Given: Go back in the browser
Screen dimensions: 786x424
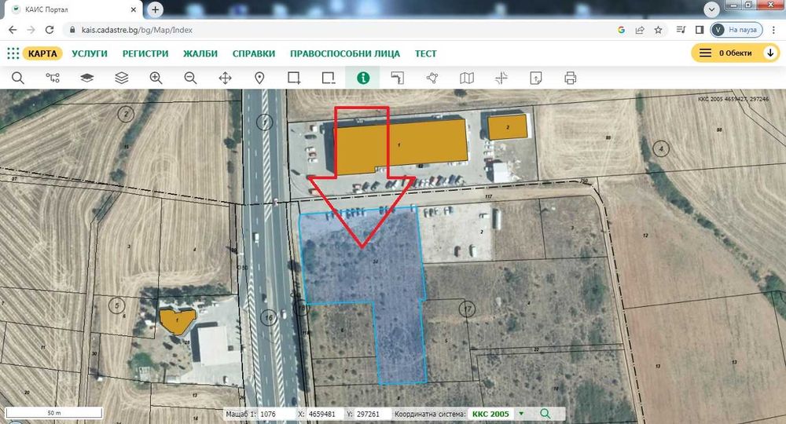Looking at the screenshot, I should click(13, 30).
